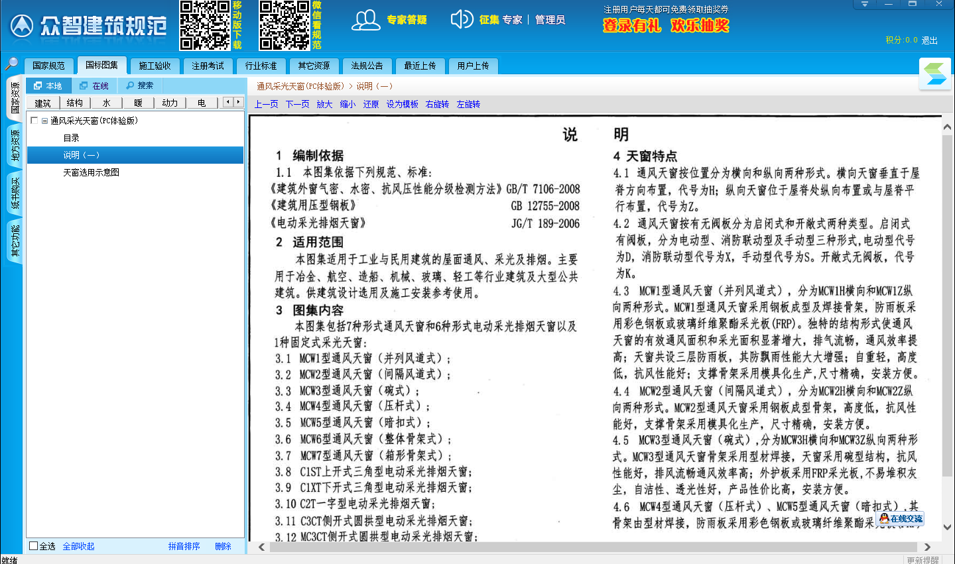The width and height of the screenshot is (955, 564).
Task: Click the speaker announcement icon
Action: tap(462, 19)
